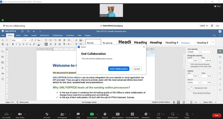223x119 pixels.
Task: Click the save icon in ONLYOFFICE header
Action: click(22, 31)
